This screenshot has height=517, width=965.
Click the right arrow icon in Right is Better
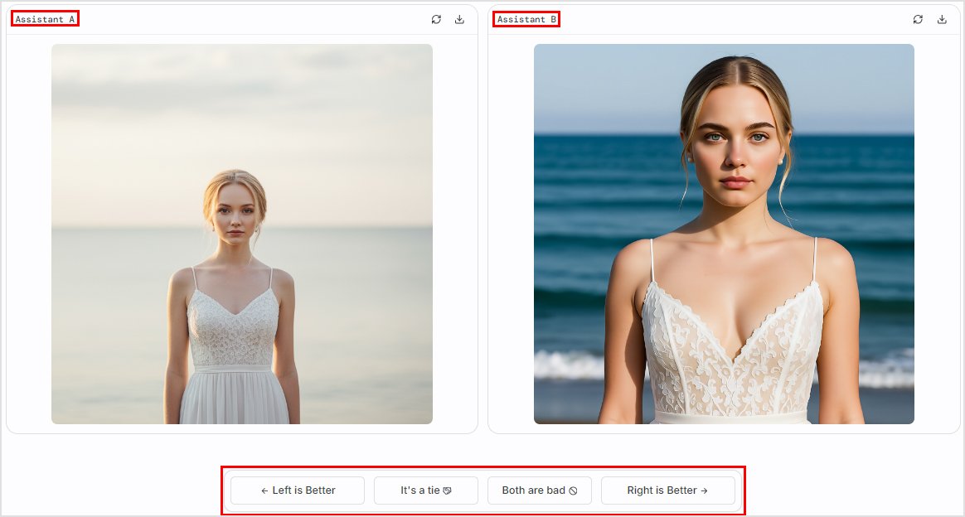[705, 490]
